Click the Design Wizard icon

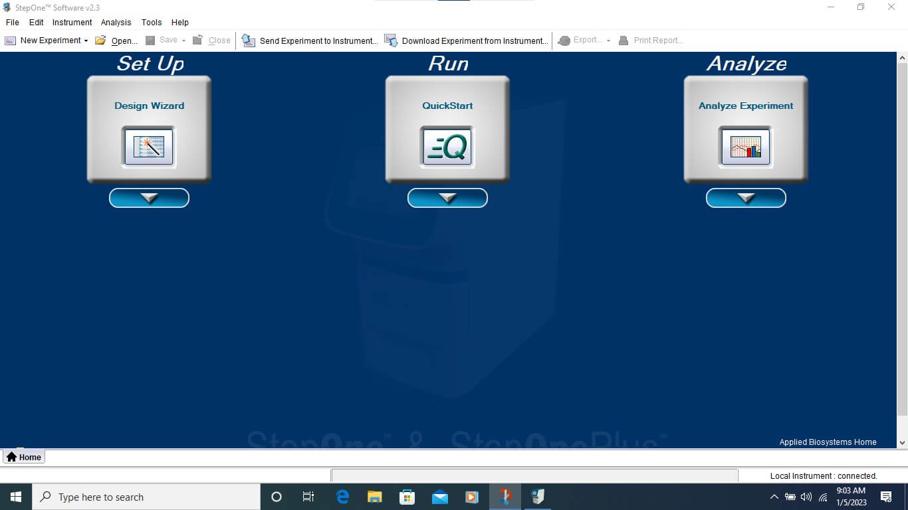coord(149,146)
